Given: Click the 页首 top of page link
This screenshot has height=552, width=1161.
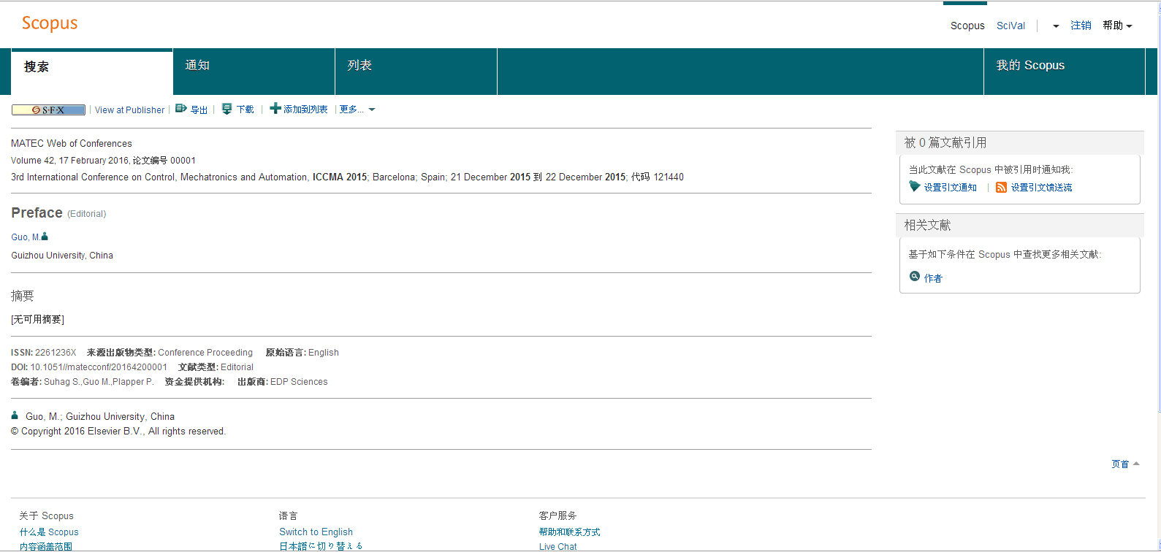Looking at the screenshot, I should [1120, 464].
